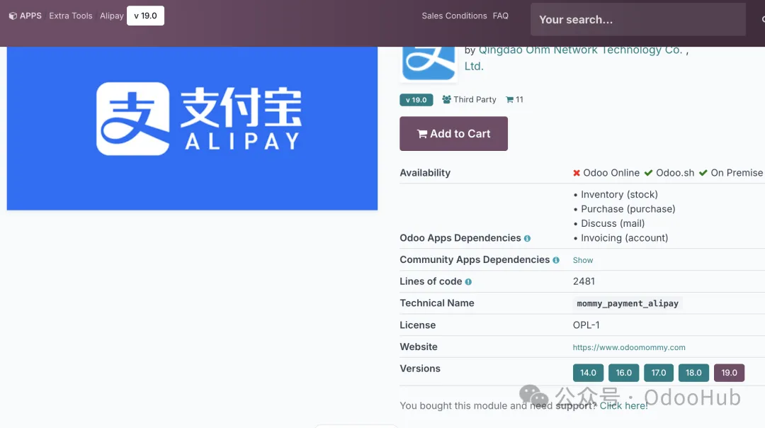Open Sales Conditions page
Image resolution: width=765 pixels, height=428 pixels.
click(x=454, y=16)
